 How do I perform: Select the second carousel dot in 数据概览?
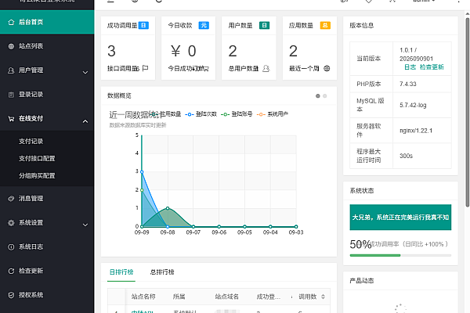coord(324,95)
